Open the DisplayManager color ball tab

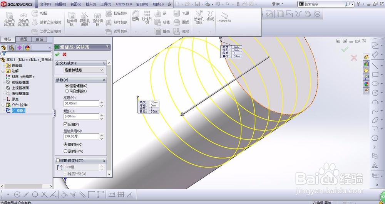click(27, 47)
